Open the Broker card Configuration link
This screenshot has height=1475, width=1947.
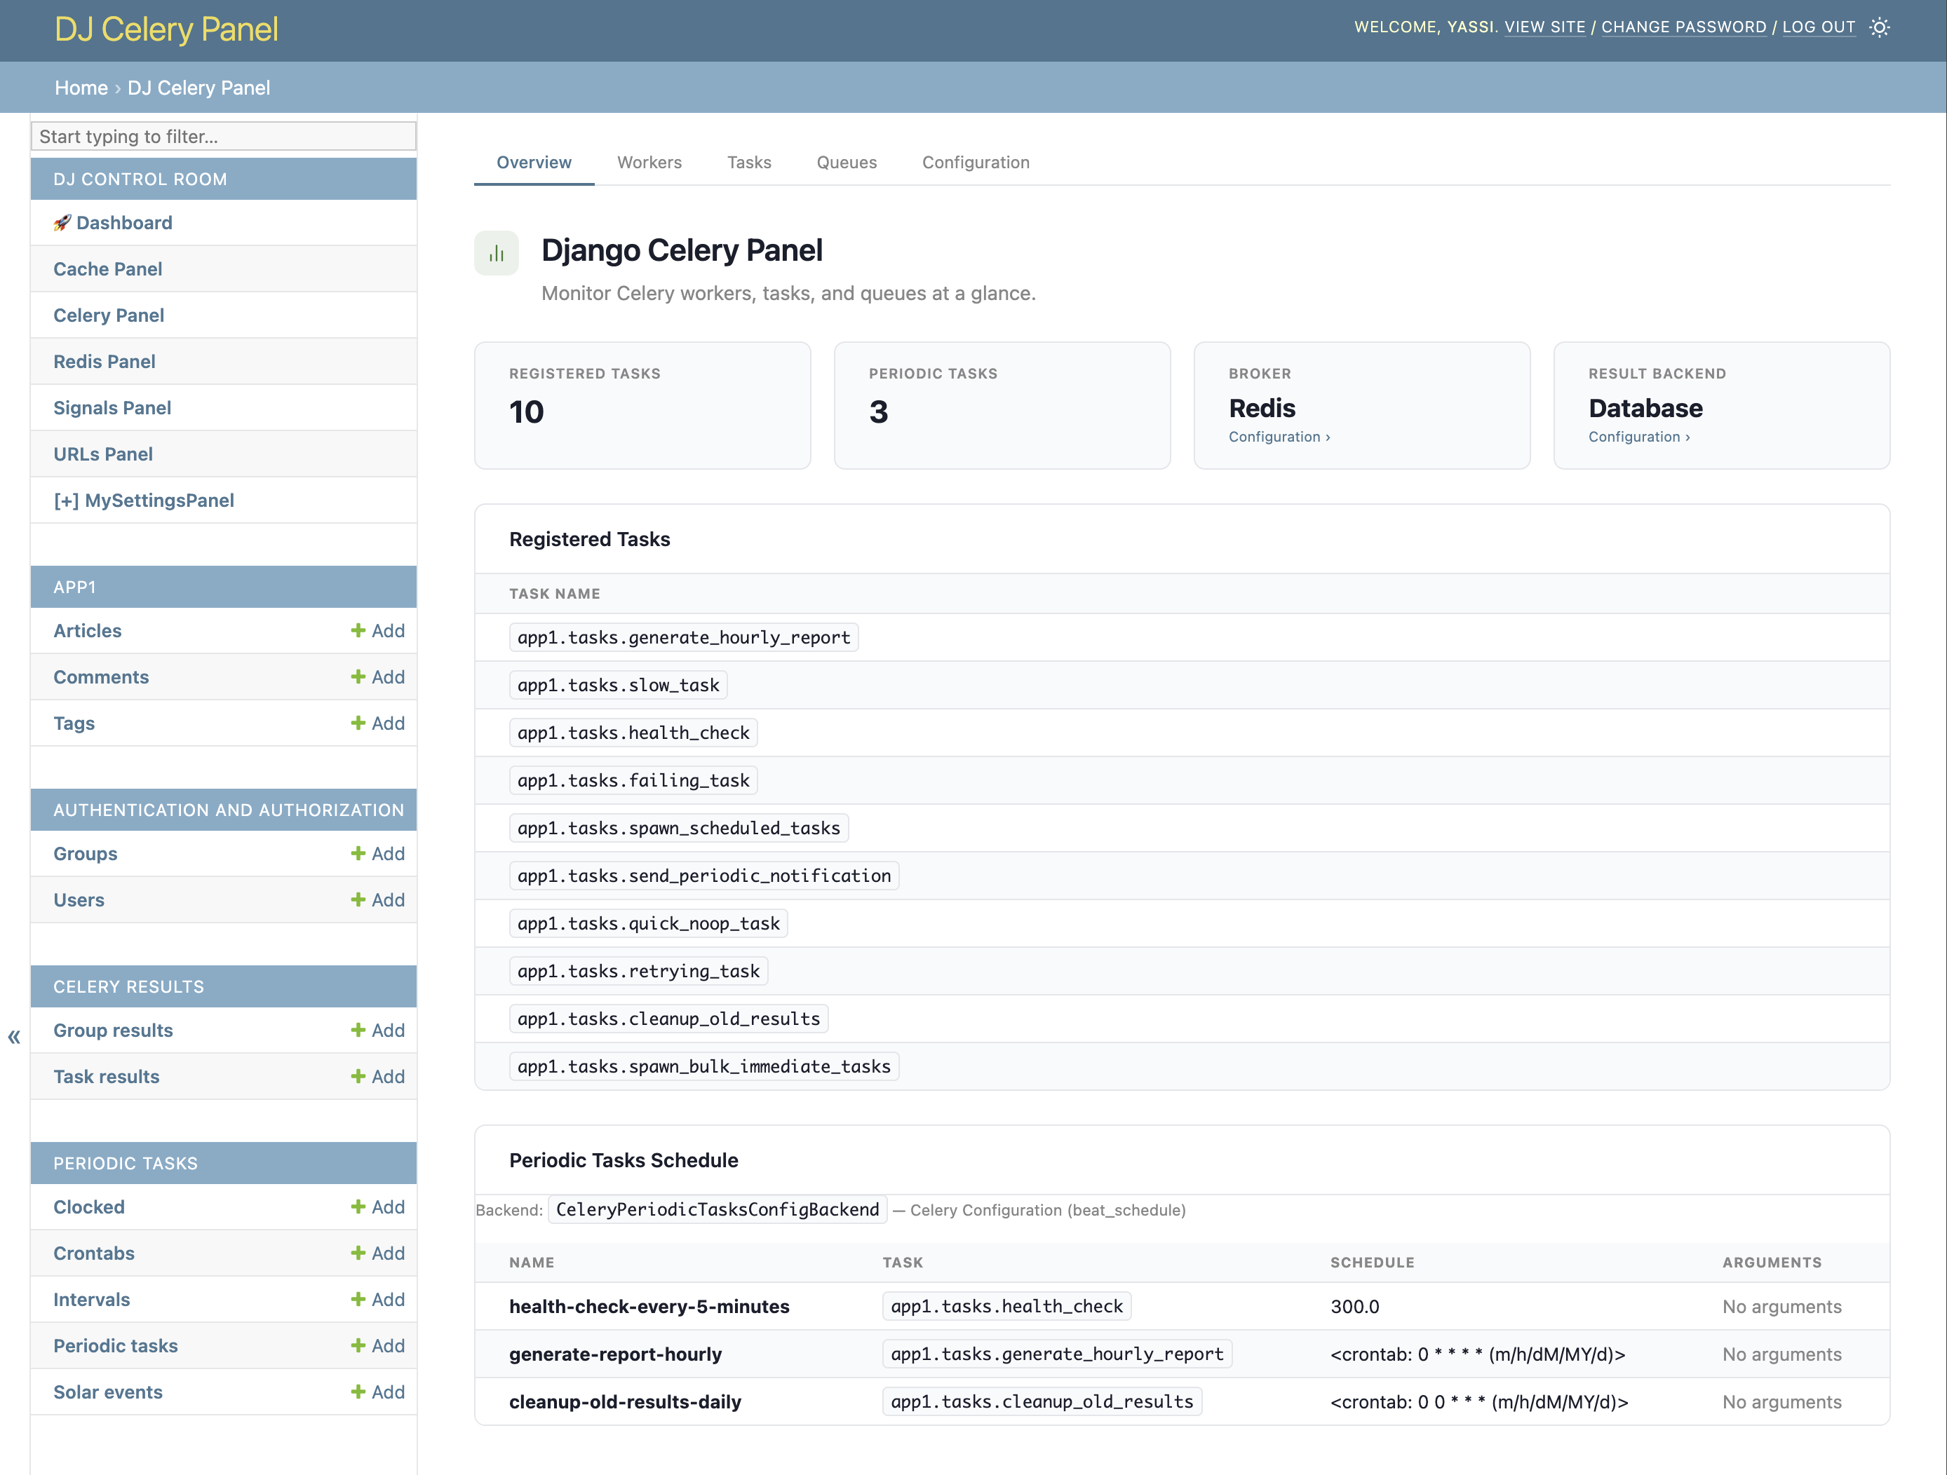coord(1279,437)
